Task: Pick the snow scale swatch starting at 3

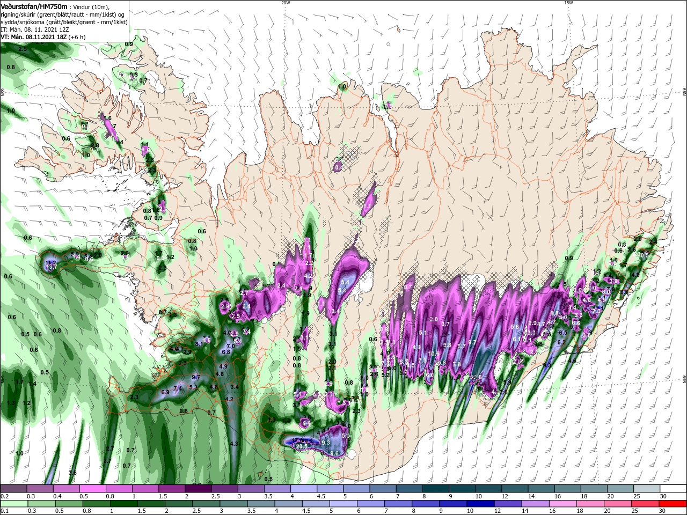Action: coord(251,489)
